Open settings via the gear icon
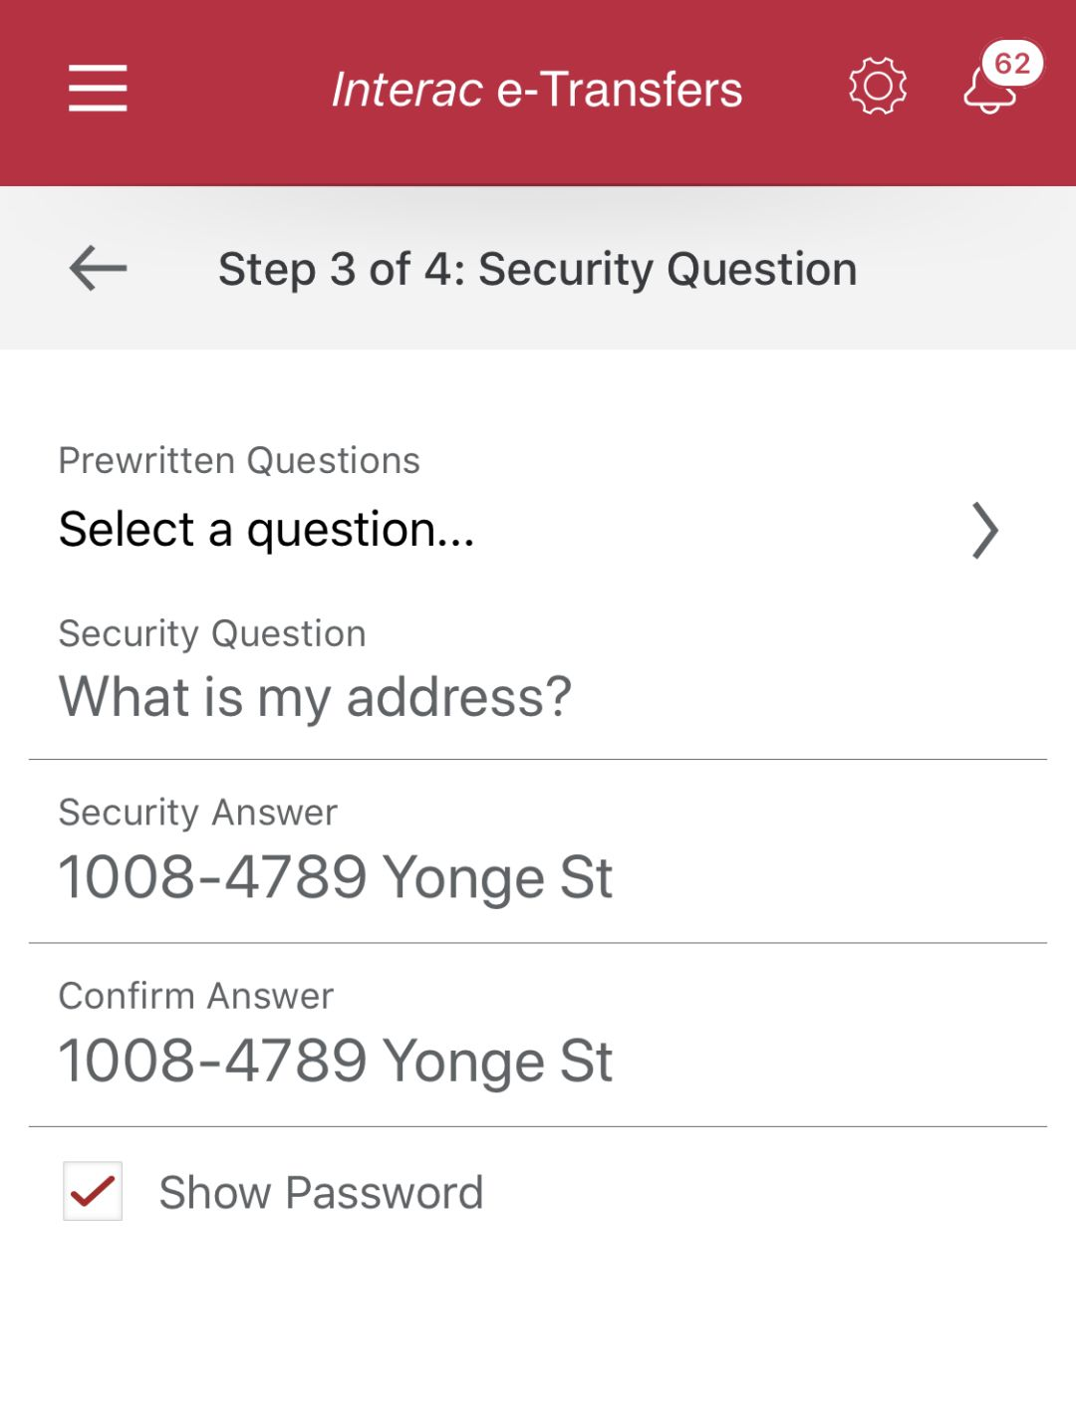The width and height of the screenshot is (1076, 1421). 877,87
